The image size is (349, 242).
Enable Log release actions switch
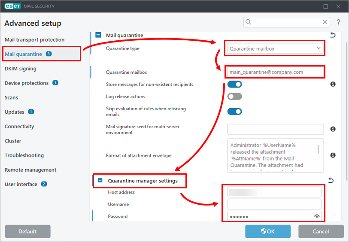234,97
